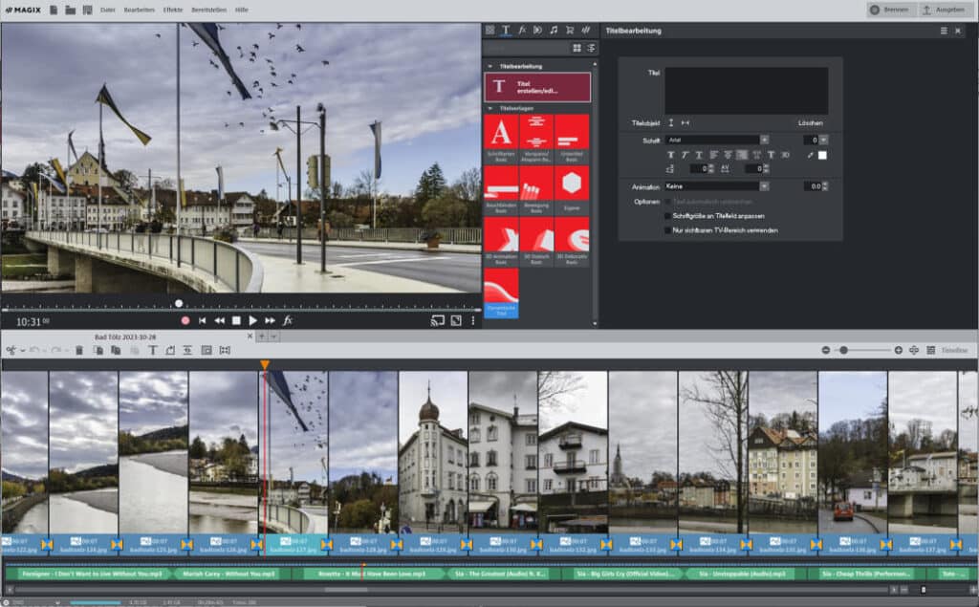The height and width of the screenshot is (607, 979).
Task: Open media pool list view options
Action: (591, 48)
